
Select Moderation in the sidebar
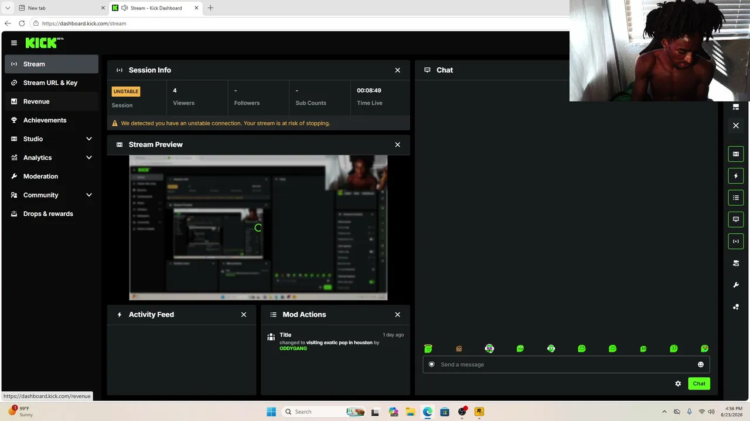click(52, 177)
